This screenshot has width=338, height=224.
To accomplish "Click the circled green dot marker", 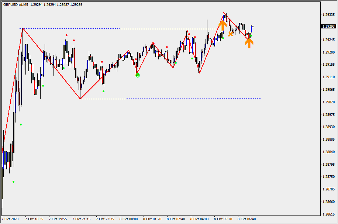I will point(138,75).
